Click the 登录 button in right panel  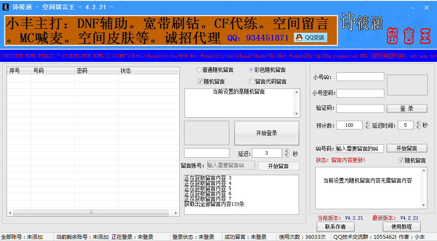pyautogui.click(x=407, y=109)
